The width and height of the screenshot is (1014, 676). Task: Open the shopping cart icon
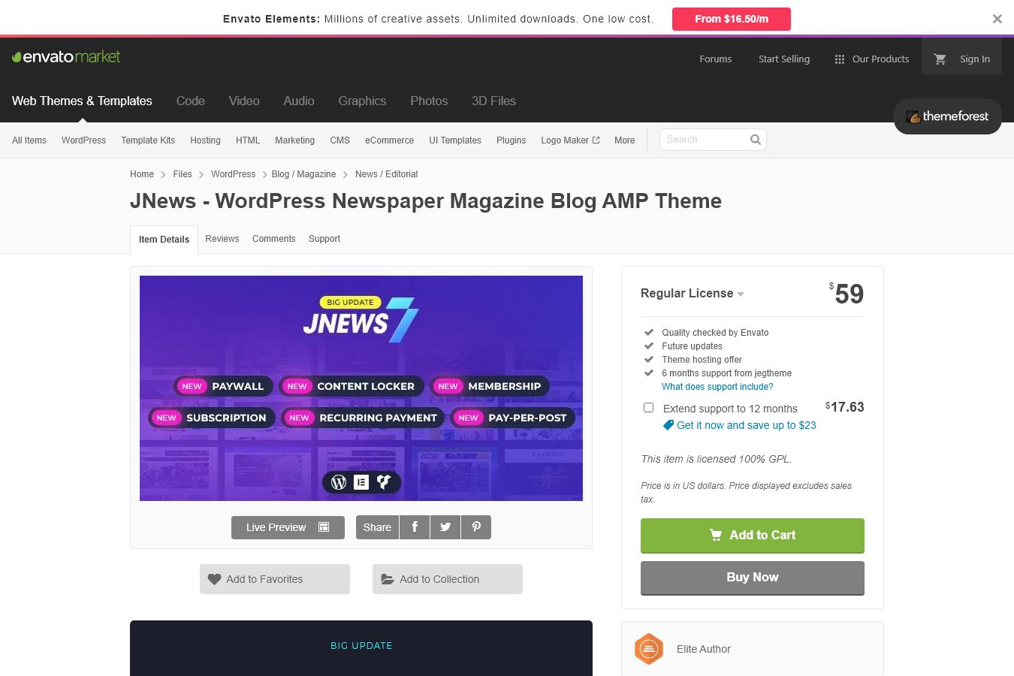coord(940,59)
